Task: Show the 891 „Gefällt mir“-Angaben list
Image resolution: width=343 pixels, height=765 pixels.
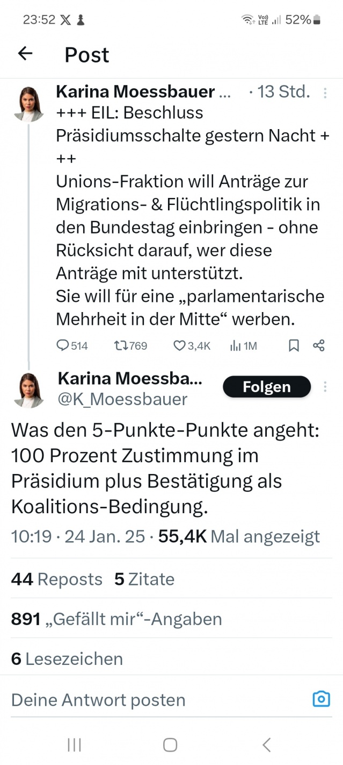Action: (116, 619)
